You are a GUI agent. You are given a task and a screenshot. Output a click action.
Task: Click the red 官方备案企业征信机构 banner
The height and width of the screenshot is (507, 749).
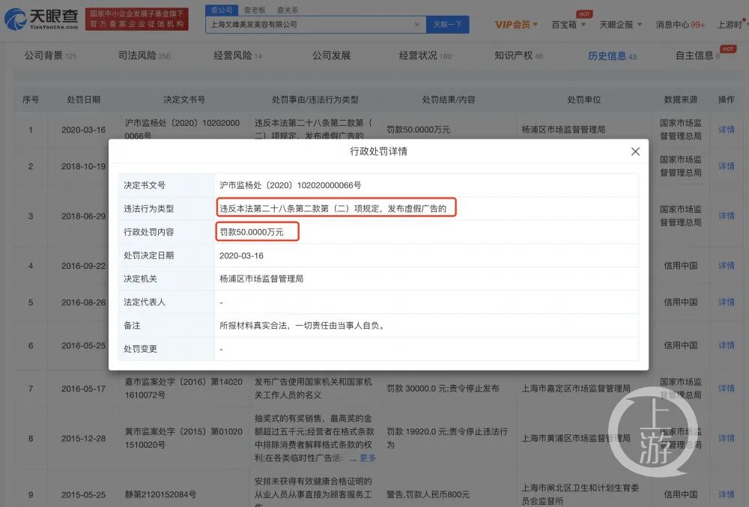click(x=136, y=19)
